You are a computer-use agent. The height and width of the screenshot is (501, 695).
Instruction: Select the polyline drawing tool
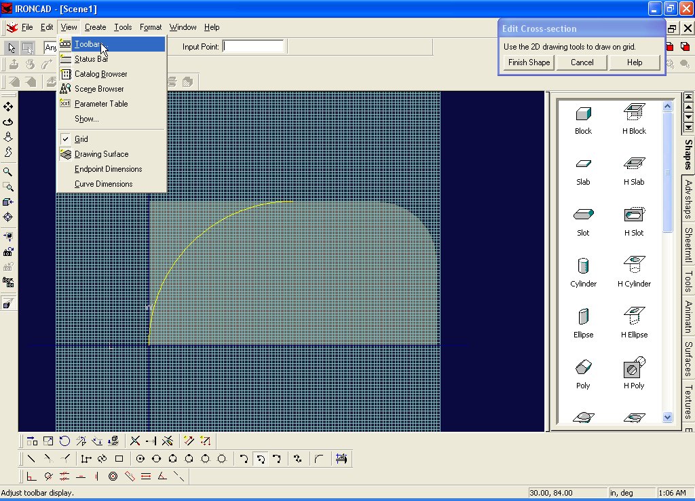pyautogui.click(x=86, y=459)
